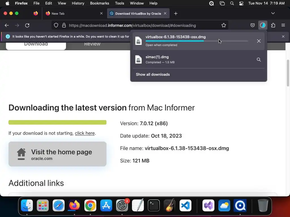Open the Window menu
The width and height of the screenshot is (290, 217).
click(x=137, y=3)
